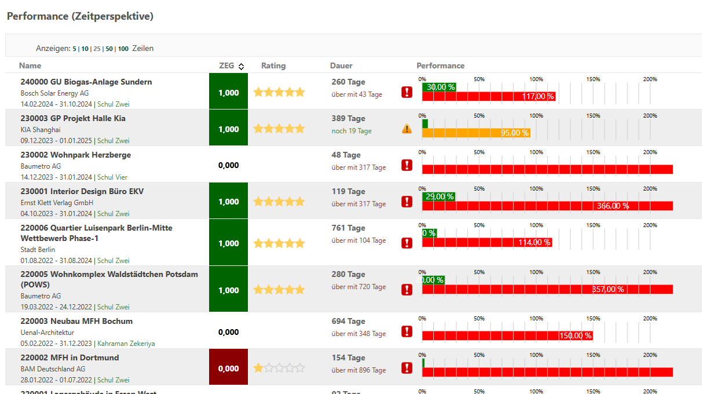Show 25 rows per page
Viewport: 702px width, 394px height.
97,49
